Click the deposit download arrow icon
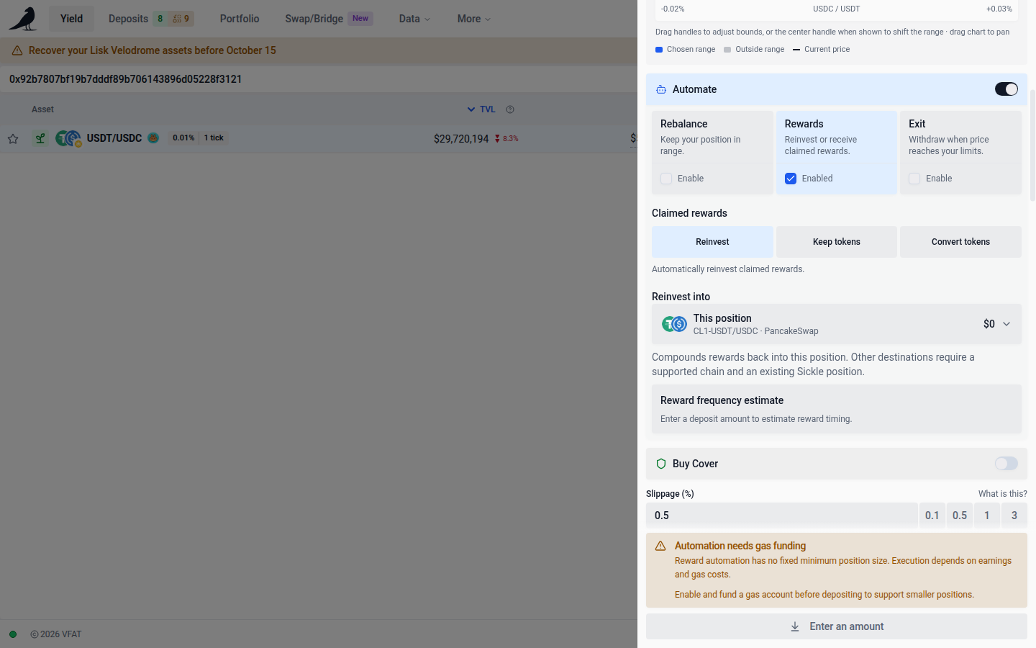This screenshot has width=1036, height=648. [x=795, y=627]
